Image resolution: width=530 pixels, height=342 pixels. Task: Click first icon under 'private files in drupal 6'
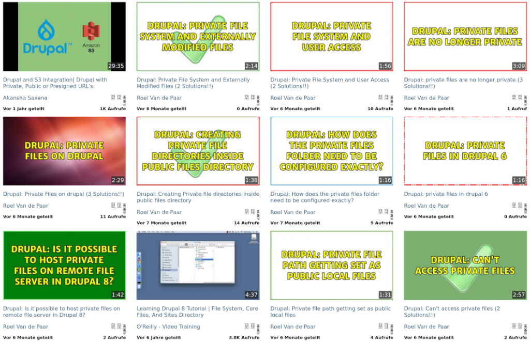[514, 205]
